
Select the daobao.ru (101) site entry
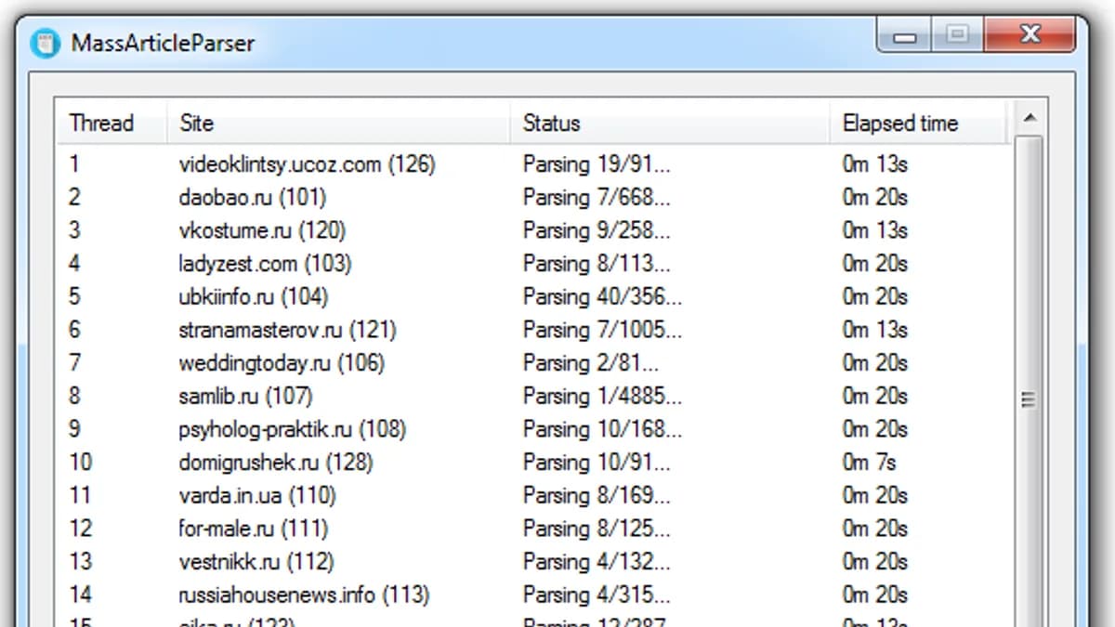252,198
